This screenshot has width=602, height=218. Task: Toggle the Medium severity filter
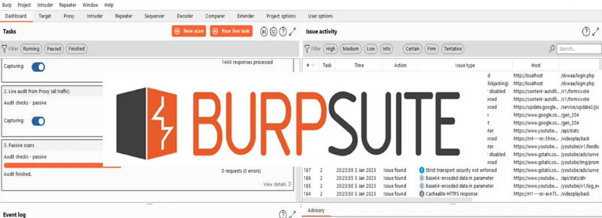click(351, 49)
